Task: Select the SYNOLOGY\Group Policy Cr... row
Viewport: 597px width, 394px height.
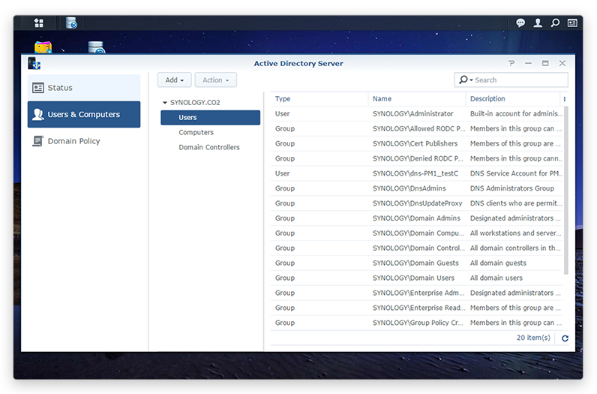Action: [417, 323]
